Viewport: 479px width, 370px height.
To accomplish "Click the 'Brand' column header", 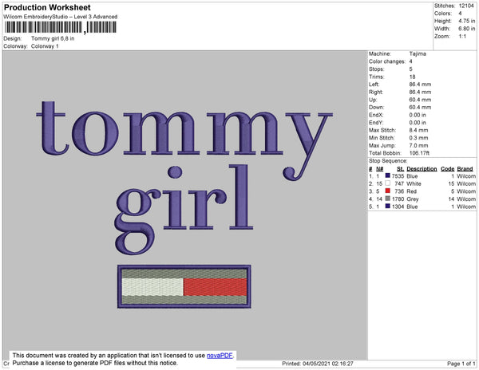I will (465, 169).
